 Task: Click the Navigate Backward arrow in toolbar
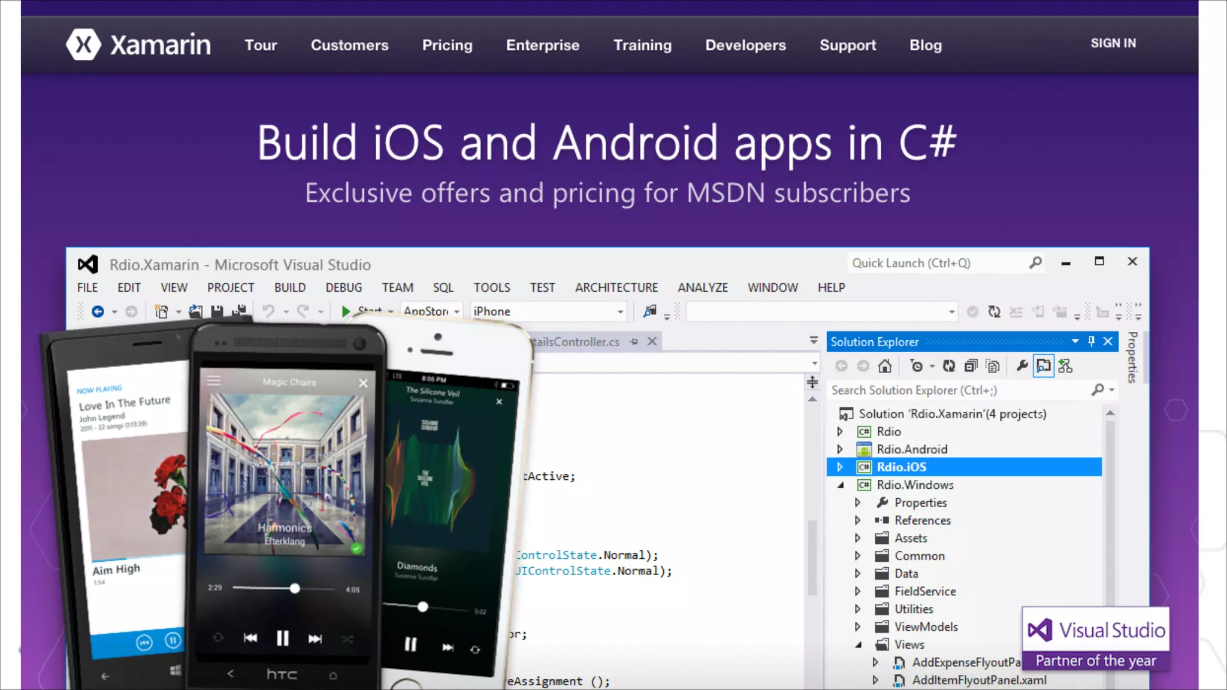98,311
